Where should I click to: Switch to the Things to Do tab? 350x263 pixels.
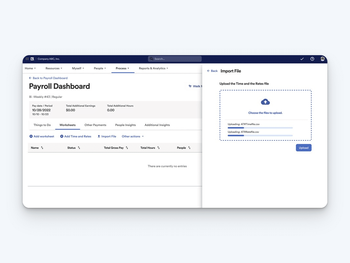[42, 125]
